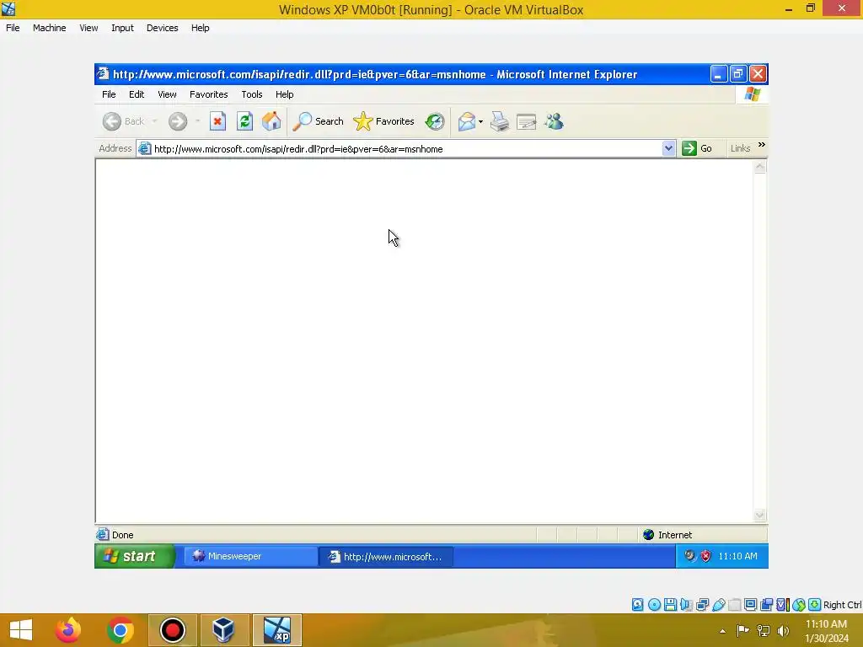This screenshot has height=647, width=863.
Task: Click the red security shield tray icon
Action: [x=705, y=556]
